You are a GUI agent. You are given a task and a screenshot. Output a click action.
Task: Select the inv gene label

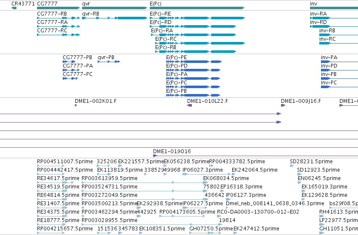point(313,4)
